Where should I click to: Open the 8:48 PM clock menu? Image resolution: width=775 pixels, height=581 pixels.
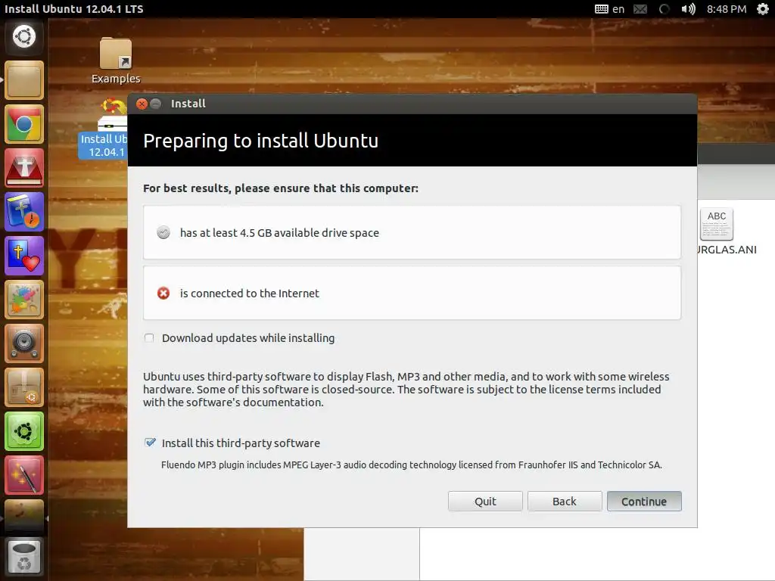726,9
